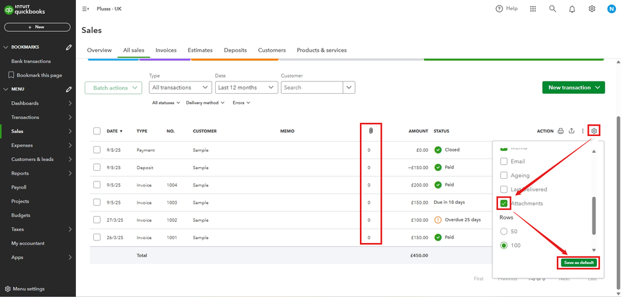Click the paperclip attachments column header
The width and height of the screenshot is (621, 297).
pyautogui.click(x=370, y=131)
